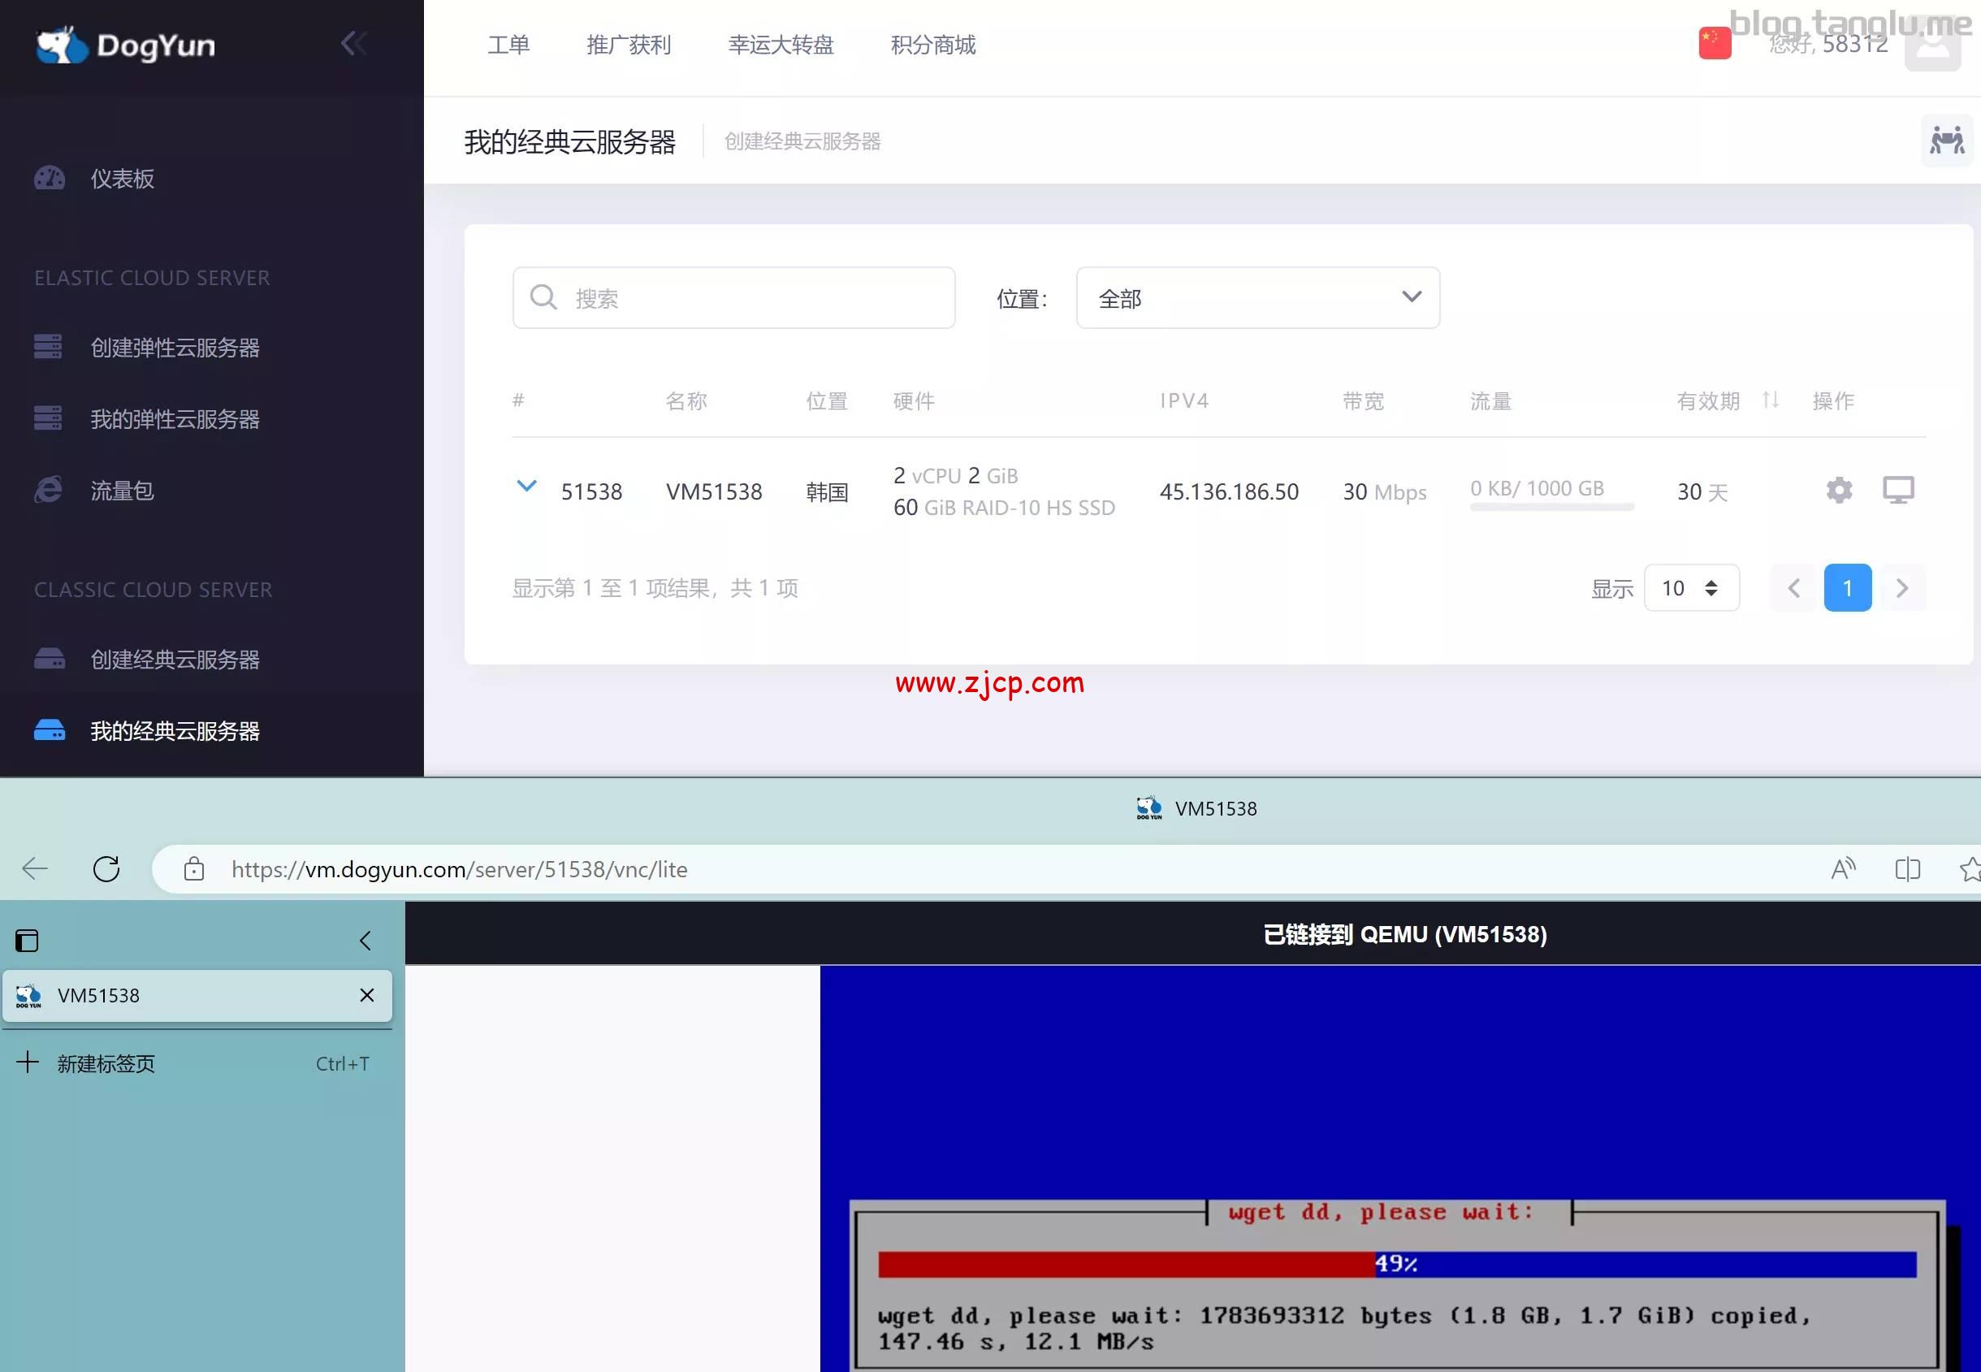The image size is (1981, 1372).
Task: Click the favorite star icon
Action: pyautogui.click(x=1970, y=869)
